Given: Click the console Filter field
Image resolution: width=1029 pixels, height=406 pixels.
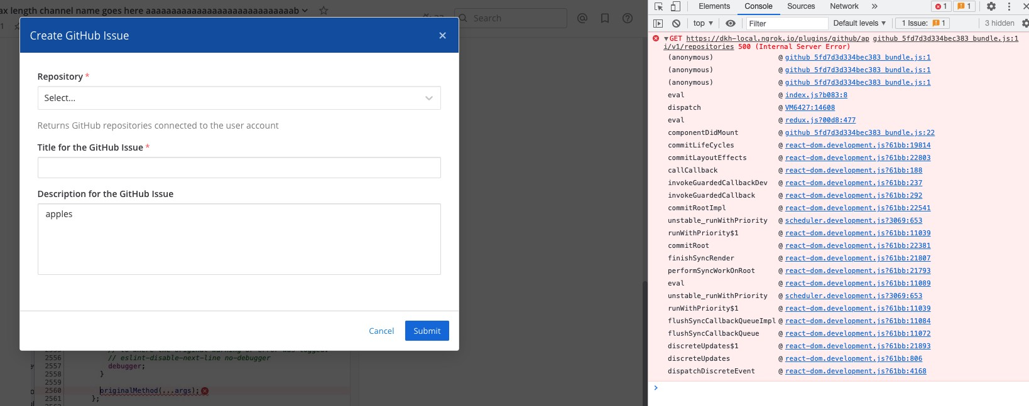Looking at the screenshot, I should (x=787, y=23).
